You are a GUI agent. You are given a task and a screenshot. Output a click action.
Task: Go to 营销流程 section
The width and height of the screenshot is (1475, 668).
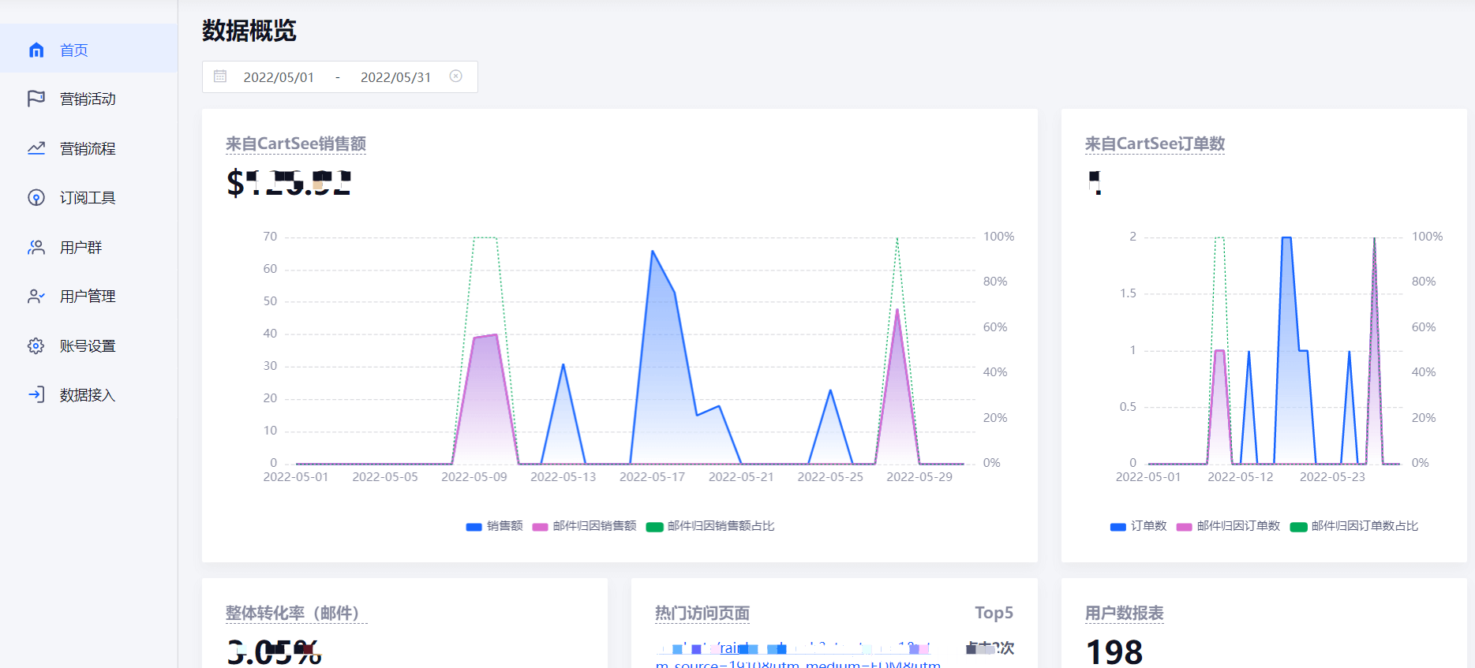(88, 148)
